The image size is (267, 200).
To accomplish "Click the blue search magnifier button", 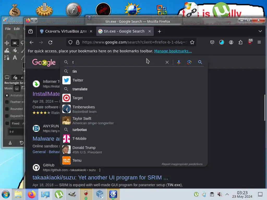I will (200, 62).
